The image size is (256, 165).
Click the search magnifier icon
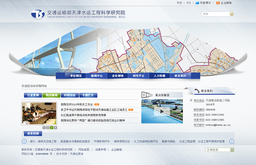(232, 14)
